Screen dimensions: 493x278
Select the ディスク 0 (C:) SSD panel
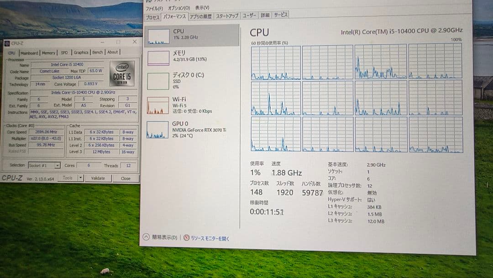[192, 82]
